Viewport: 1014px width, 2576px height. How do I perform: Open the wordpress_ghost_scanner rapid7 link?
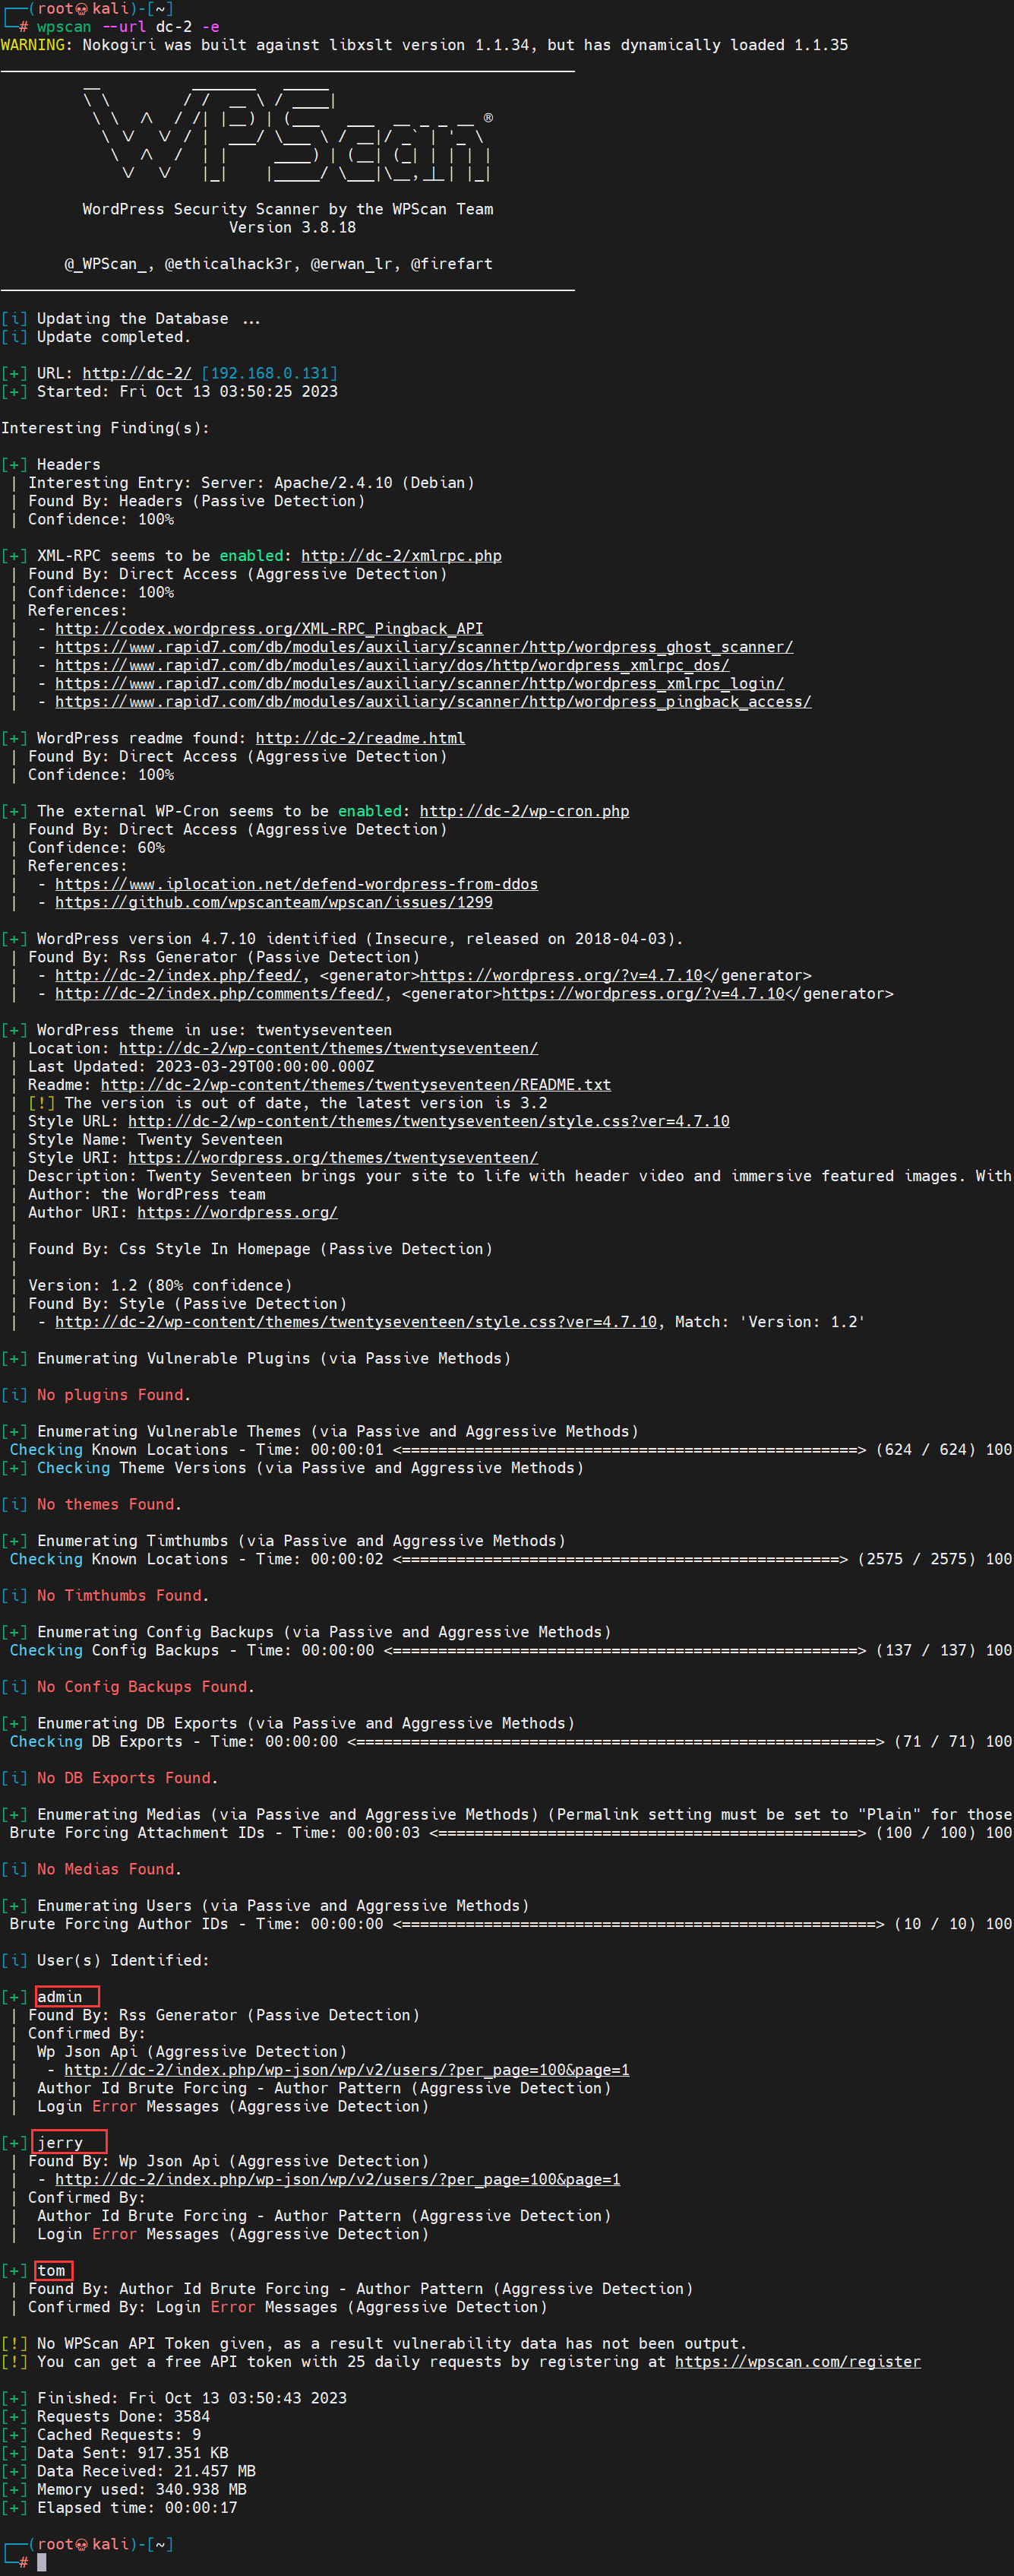424,647
